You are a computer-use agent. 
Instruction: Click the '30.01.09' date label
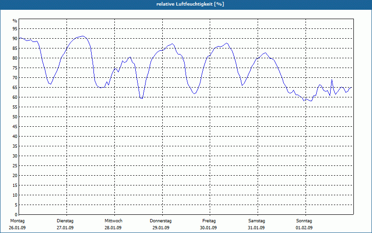click(x=208, y=228)
